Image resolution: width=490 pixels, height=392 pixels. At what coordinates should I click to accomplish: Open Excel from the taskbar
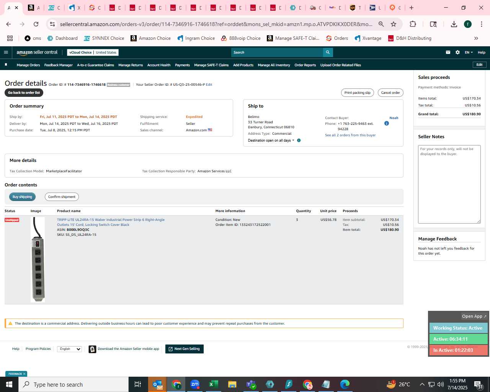[x=214, y=384]
